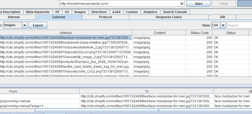Screen dimensions: 252x114
Task: Select the John_Circ2.png address row
Action: [x=66, y=71]
